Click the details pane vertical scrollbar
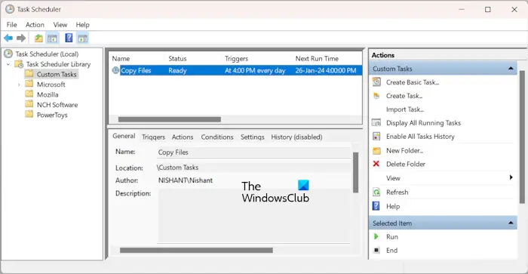This screenshot has height=274, width=528. [355, 172]
